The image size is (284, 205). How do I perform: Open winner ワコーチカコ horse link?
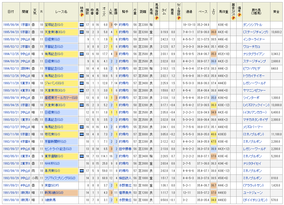(x=251, y=47)
